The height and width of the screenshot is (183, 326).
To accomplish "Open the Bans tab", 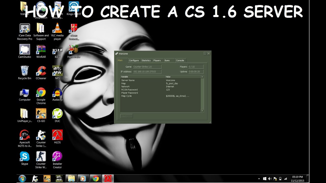I will coord(169,60).
